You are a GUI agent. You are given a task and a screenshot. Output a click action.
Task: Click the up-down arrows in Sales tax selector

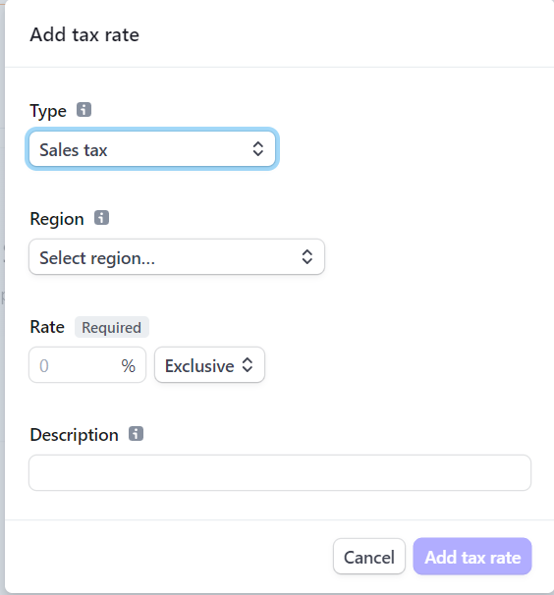[258, 149]
